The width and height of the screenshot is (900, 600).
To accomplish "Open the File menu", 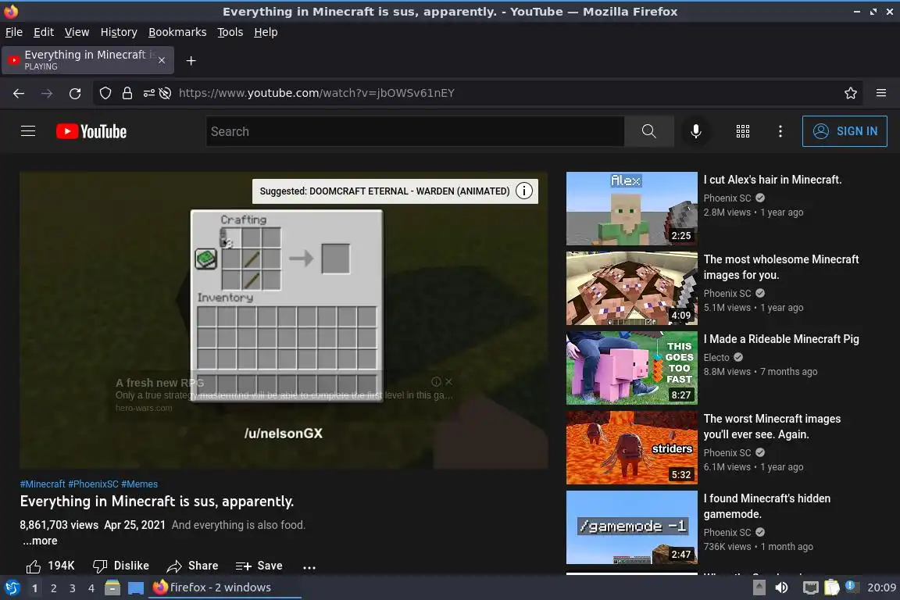I will click(x=14, y=32).
